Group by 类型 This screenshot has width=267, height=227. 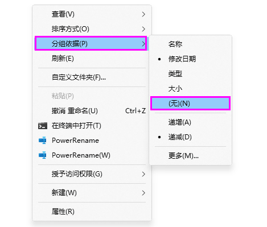190,73
